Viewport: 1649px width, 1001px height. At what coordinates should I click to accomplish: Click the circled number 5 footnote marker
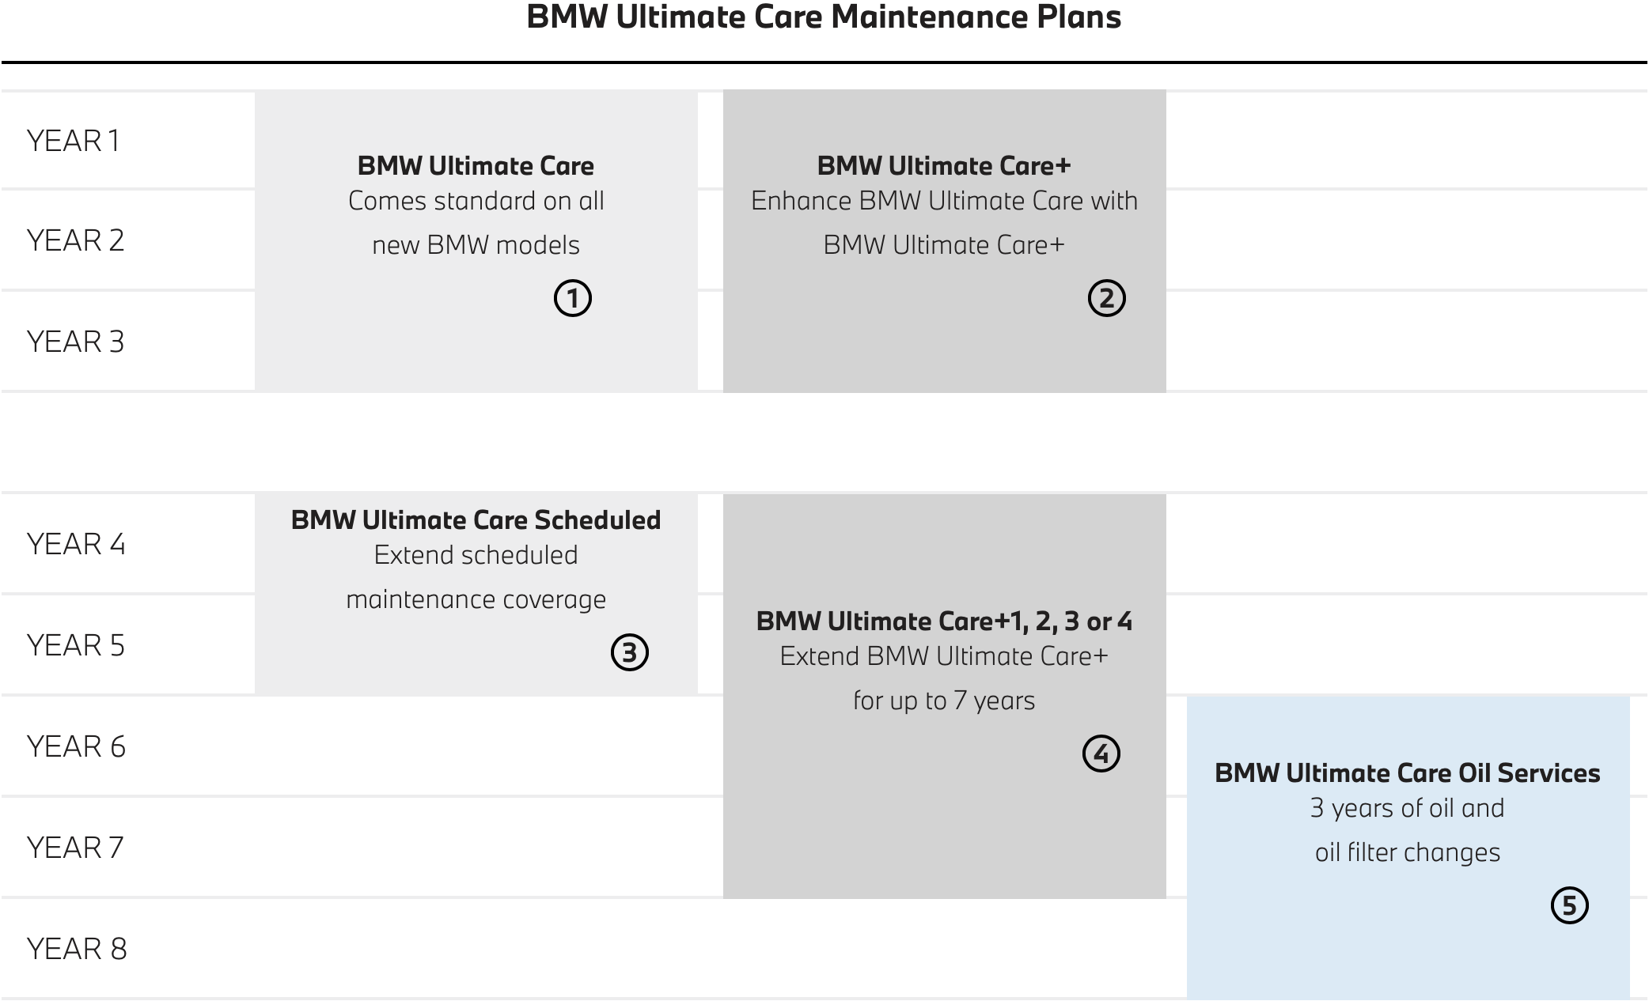[x=1569, y=905]
